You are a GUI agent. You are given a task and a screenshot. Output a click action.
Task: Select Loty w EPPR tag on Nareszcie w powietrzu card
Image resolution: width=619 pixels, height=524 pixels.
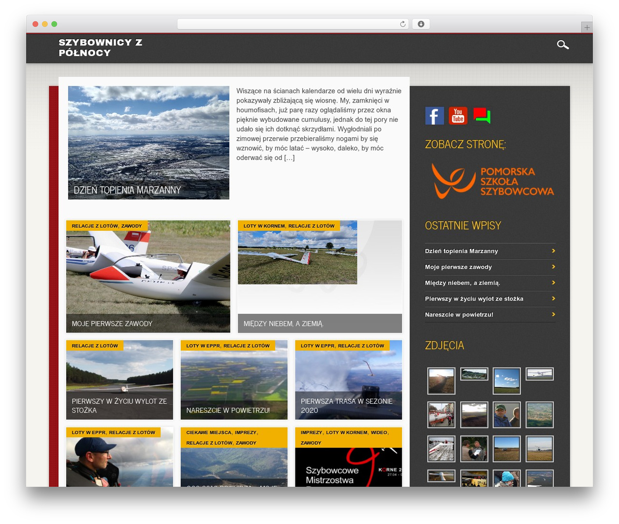[202, 346]
